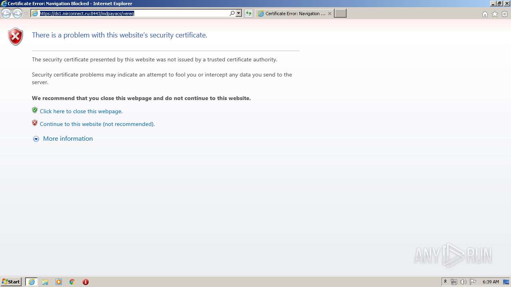
Task: Select the Certificate Error: Navigation tab
Action: (295, 14)
